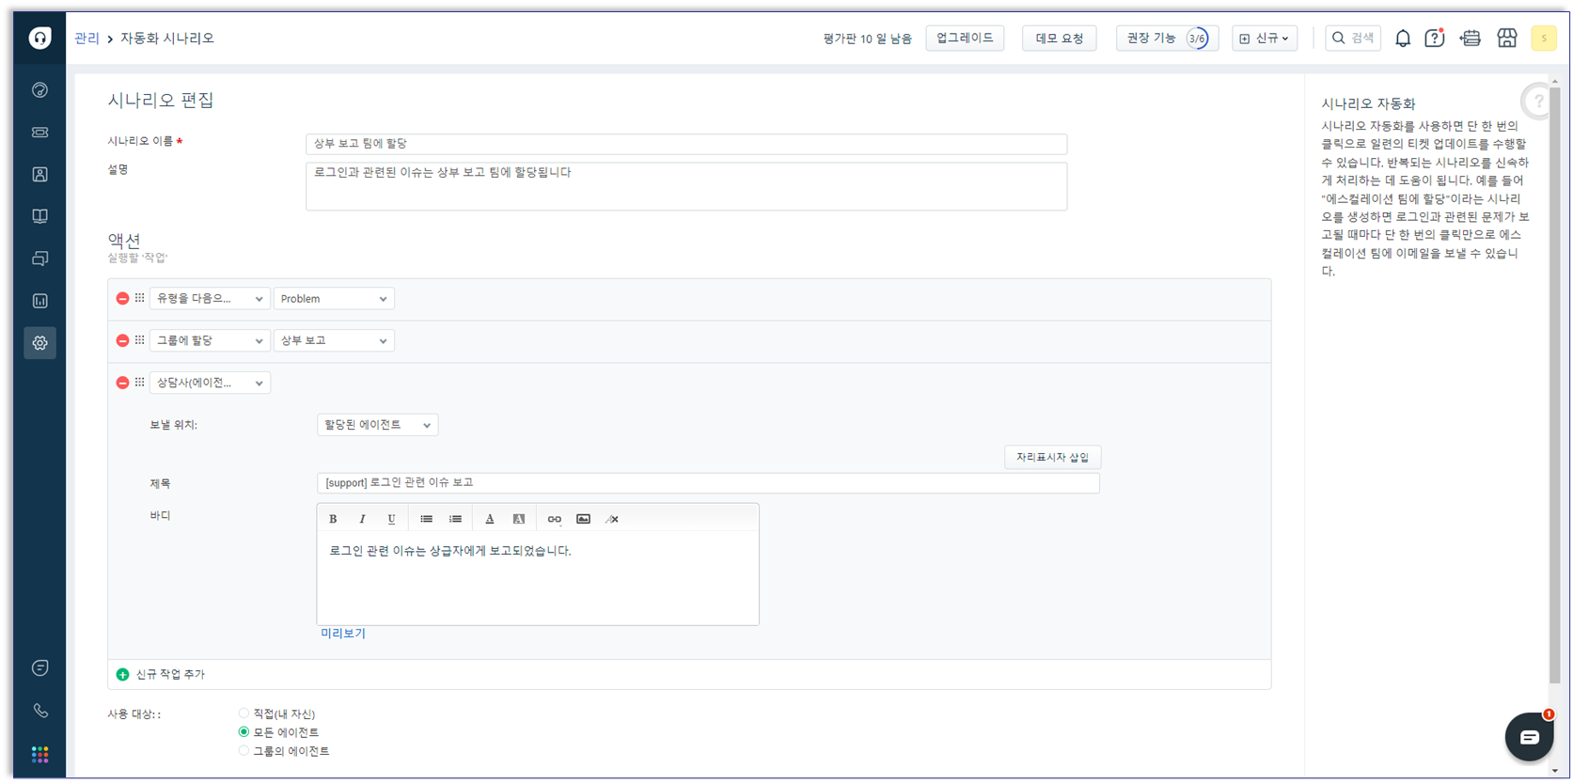The width and height of the screenshot is (1573, 784).
Task: Go to 관리 breadcrumb
Action: (87, 39)
